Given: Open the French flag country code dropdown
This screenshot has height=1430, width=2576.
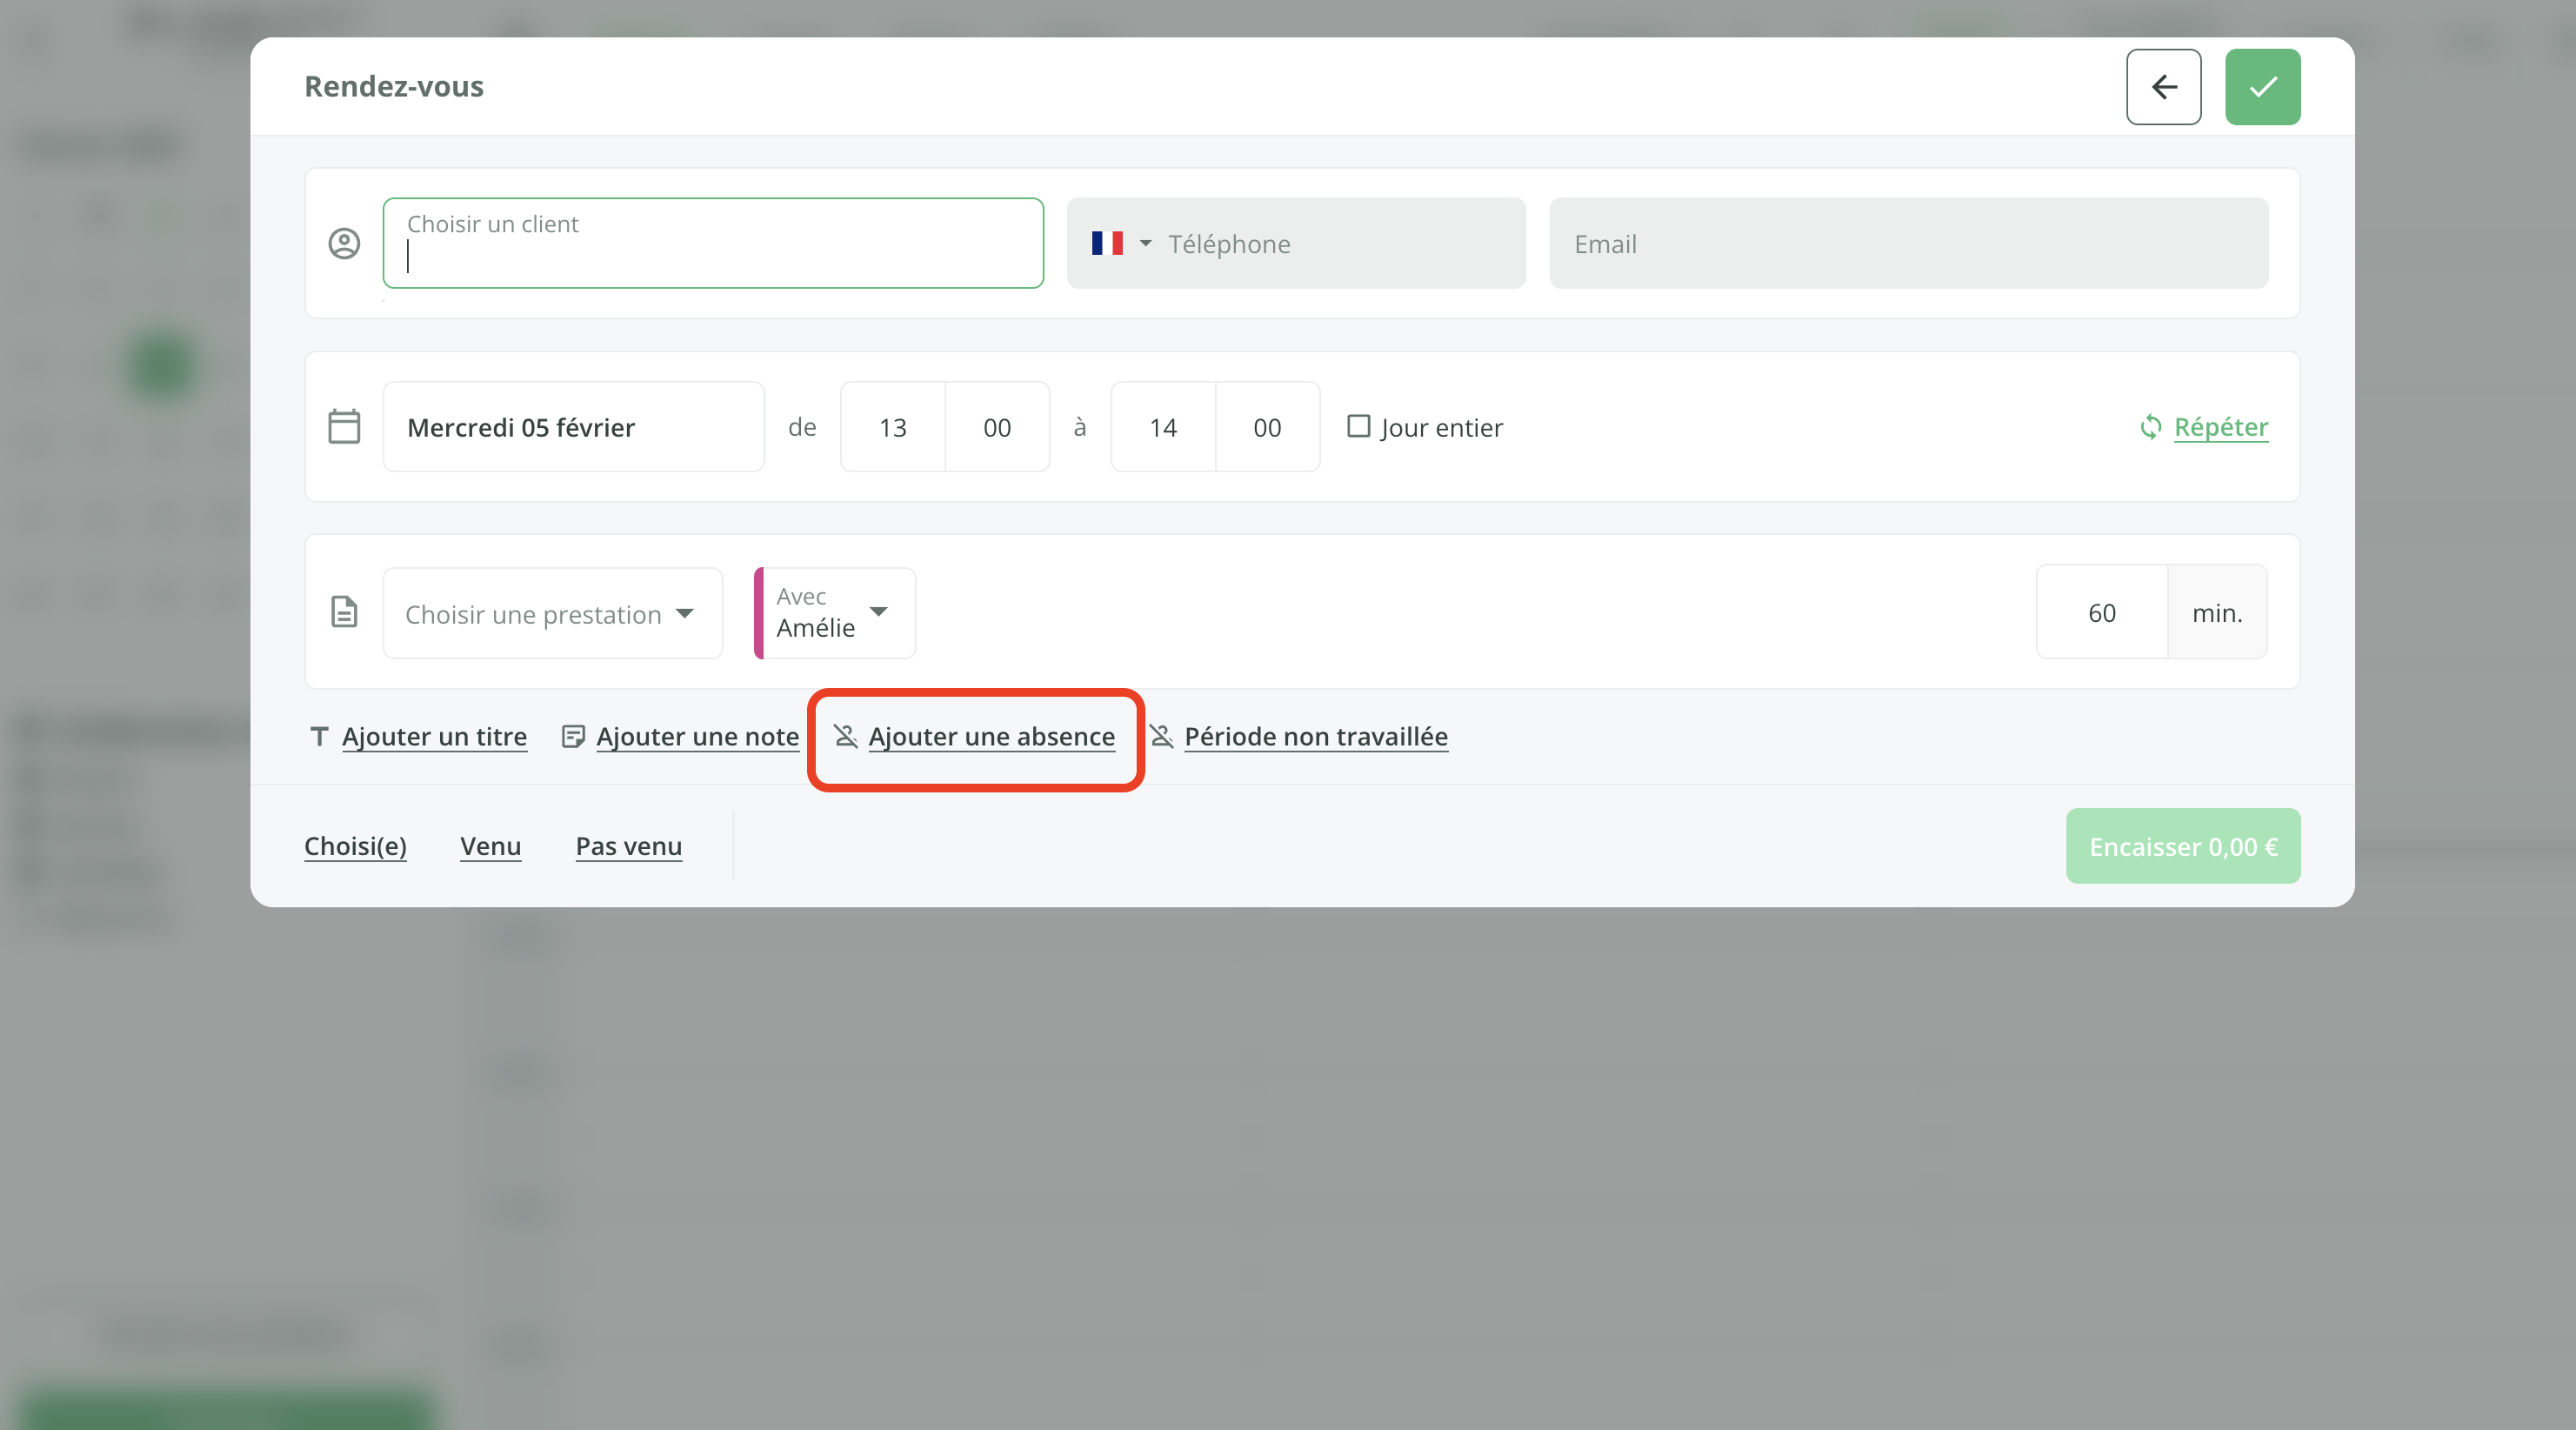Looking at the screenshot, I should 1120,244.
